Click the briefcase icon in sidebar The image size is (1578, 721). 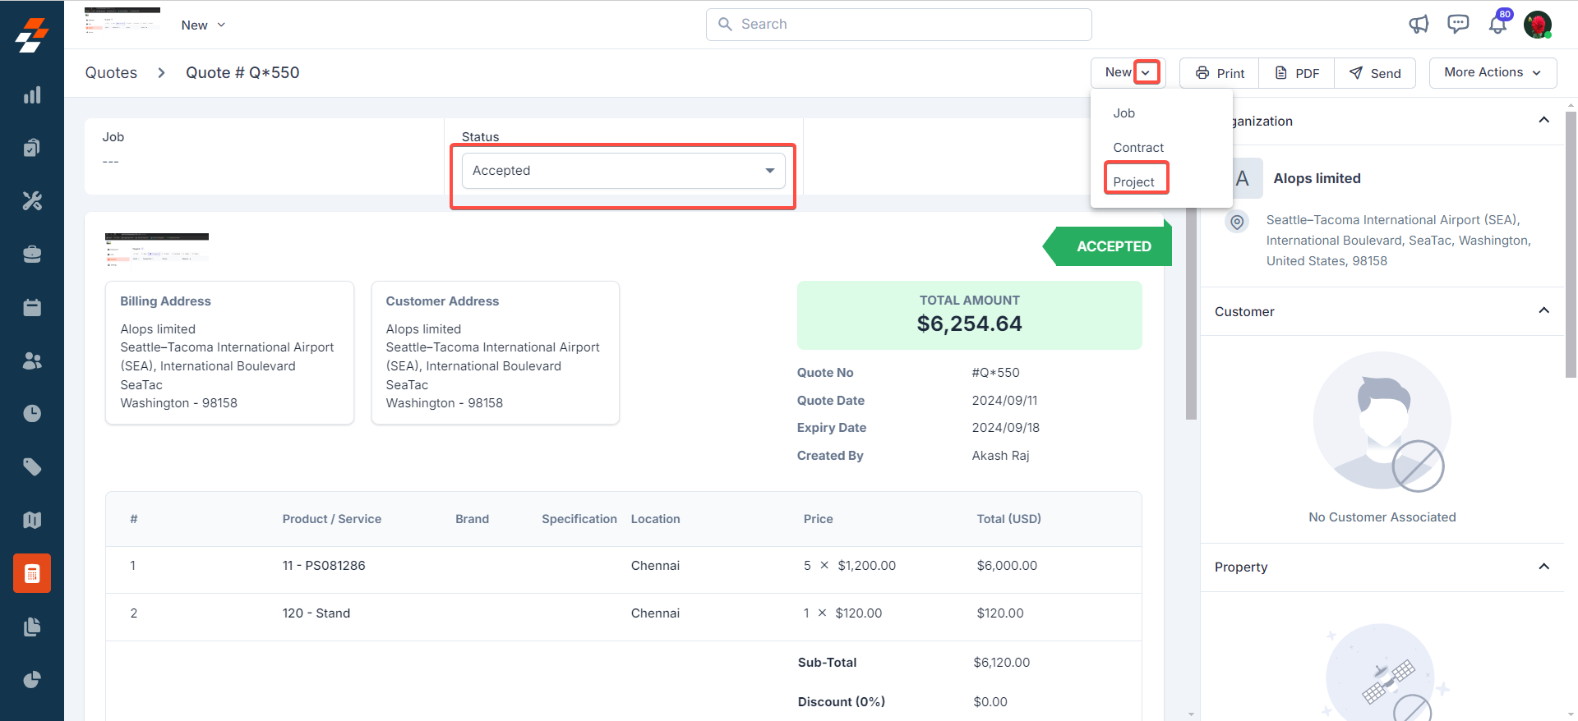pyautogui.click(x=32, y=255)
